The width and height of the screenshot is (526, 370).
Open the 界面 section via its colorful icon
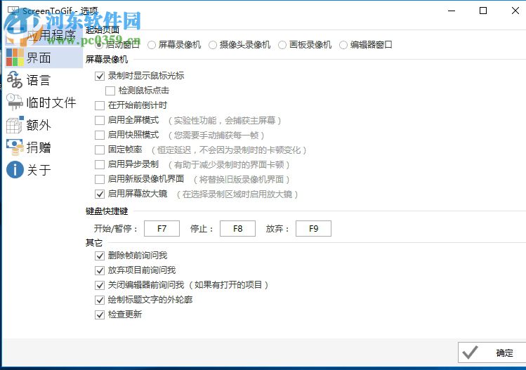[15, 58]
